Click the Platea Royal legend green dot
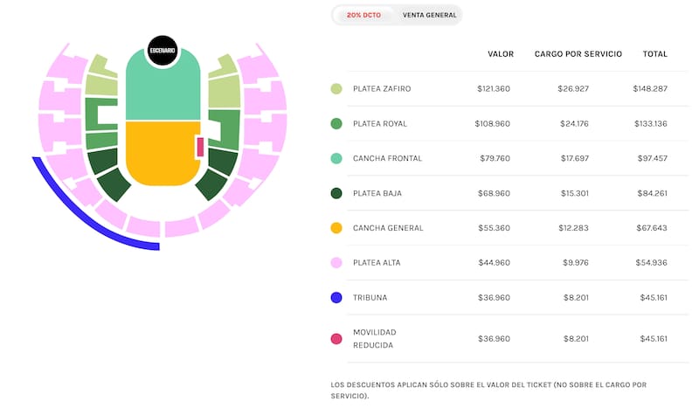This screenshot has height=408, width=699. point(336,124)
